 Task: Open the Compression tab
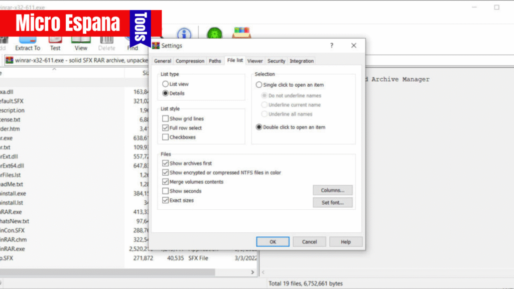coord(190,61)
